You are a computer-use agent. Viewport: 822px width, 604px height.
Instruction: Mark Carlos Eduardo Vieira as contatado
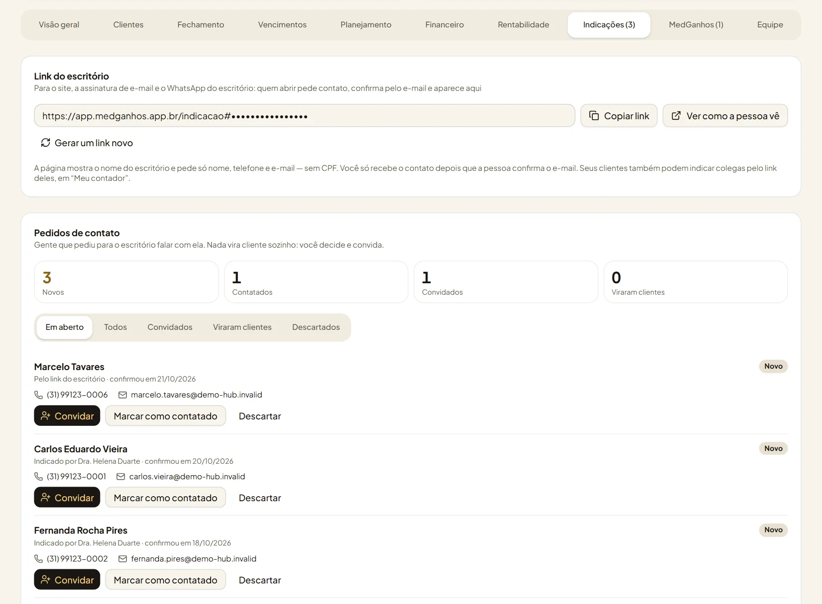165,498
